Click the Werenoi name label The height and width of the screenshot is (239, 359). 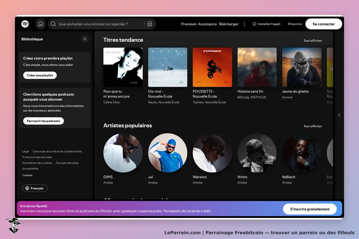[200, 177]
